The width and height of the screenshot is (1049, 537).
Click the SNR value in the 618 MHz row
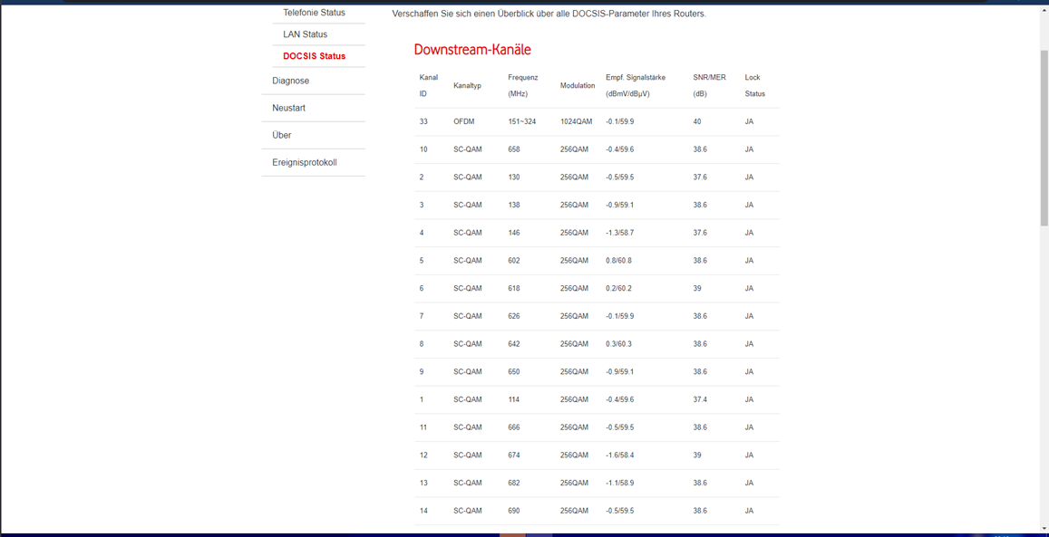coord(697,288)
